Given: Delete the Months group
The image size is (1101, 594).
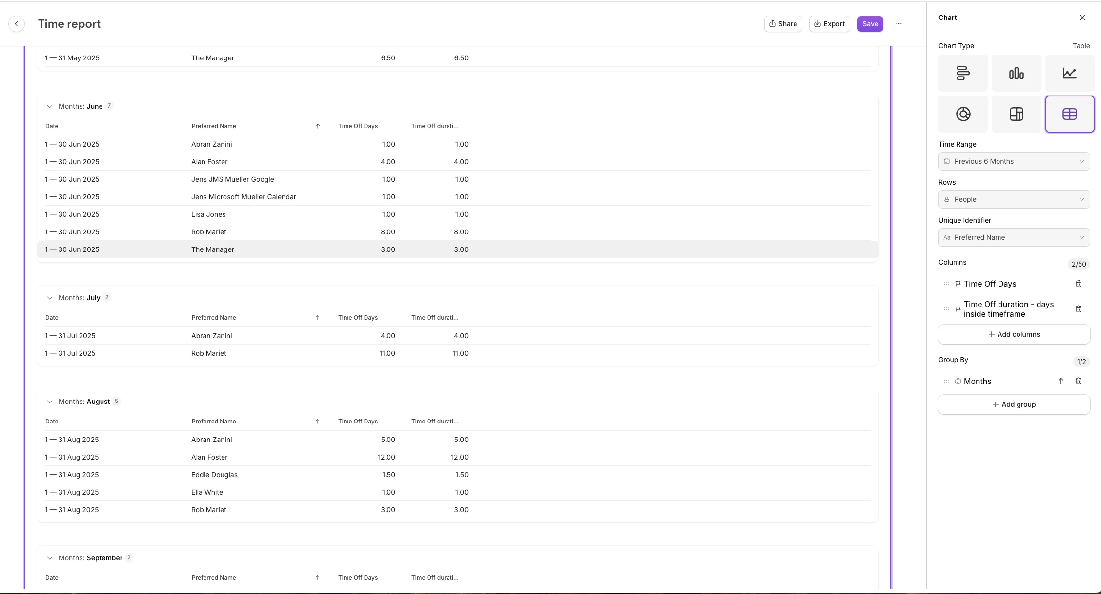Looking at the screenshot, I should pos(1079,381).
